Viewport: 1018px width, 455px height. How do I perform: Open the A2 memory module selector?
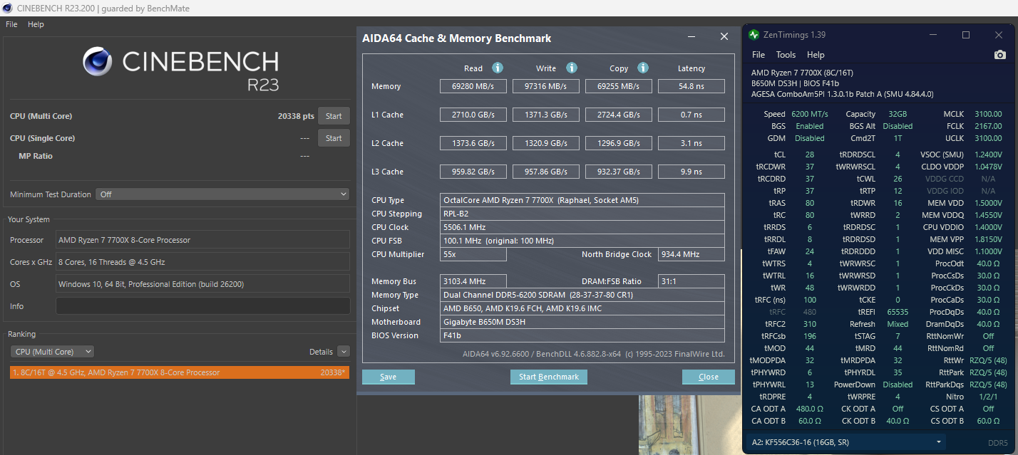847,442
